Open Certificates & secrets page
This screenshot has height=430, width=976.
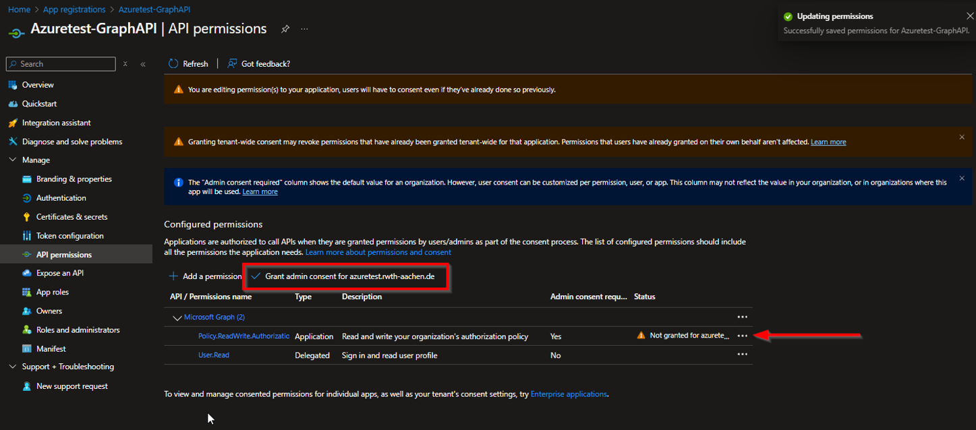point(71,217)
